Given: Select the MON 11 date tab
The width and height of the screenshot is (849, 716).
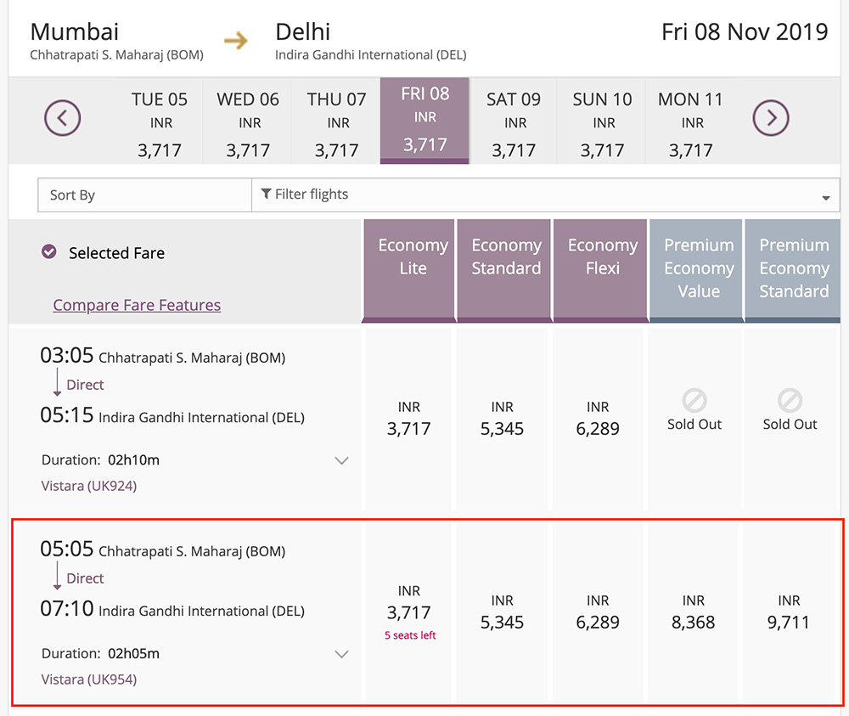Looking at the screenshot, I should click(x=690, y=123).
